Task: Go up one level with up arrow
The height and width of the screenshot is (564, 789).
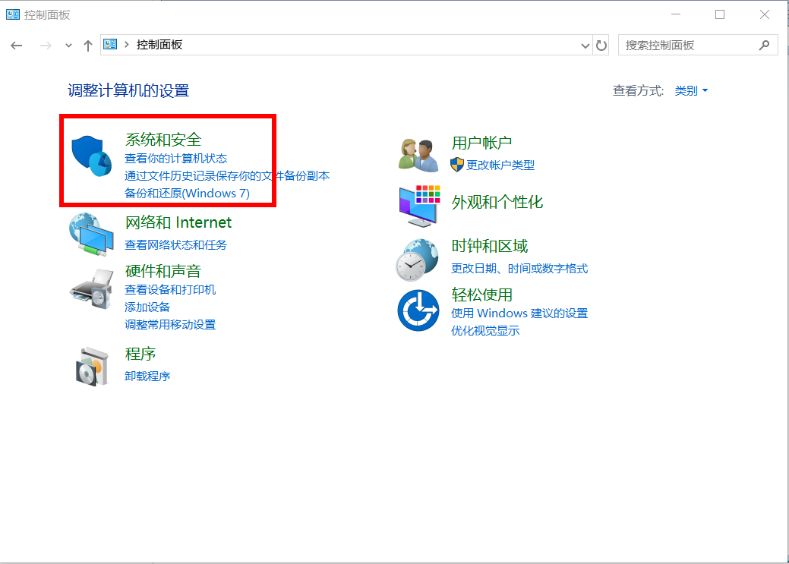Action: [x=88, y=46]
